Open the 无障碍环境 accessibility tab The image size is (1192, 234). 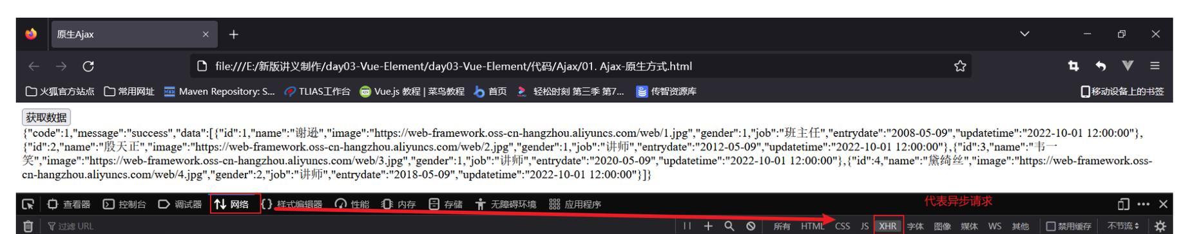506,204
